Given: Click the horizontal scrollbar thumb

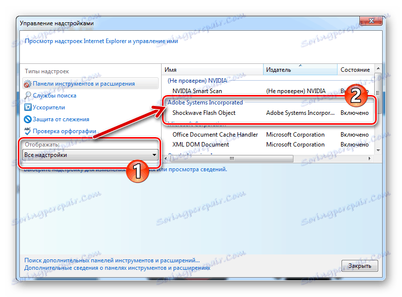Looking at the screenshot, I should pos(232,159).
